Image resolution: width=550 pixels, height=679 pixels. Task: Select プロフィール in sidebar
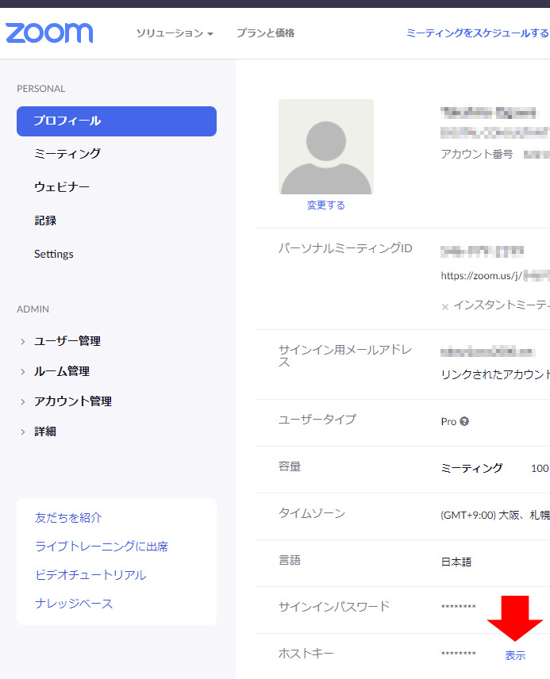click(116, 121)
